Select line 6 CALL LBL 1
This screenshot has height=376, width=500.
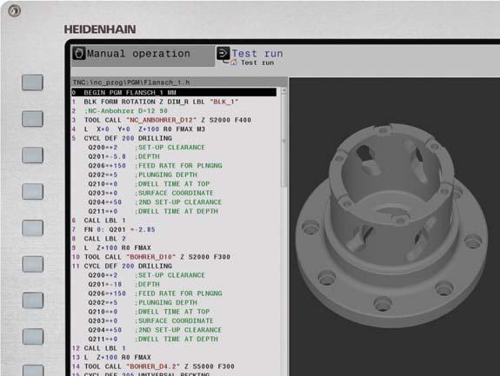point(98,221)
